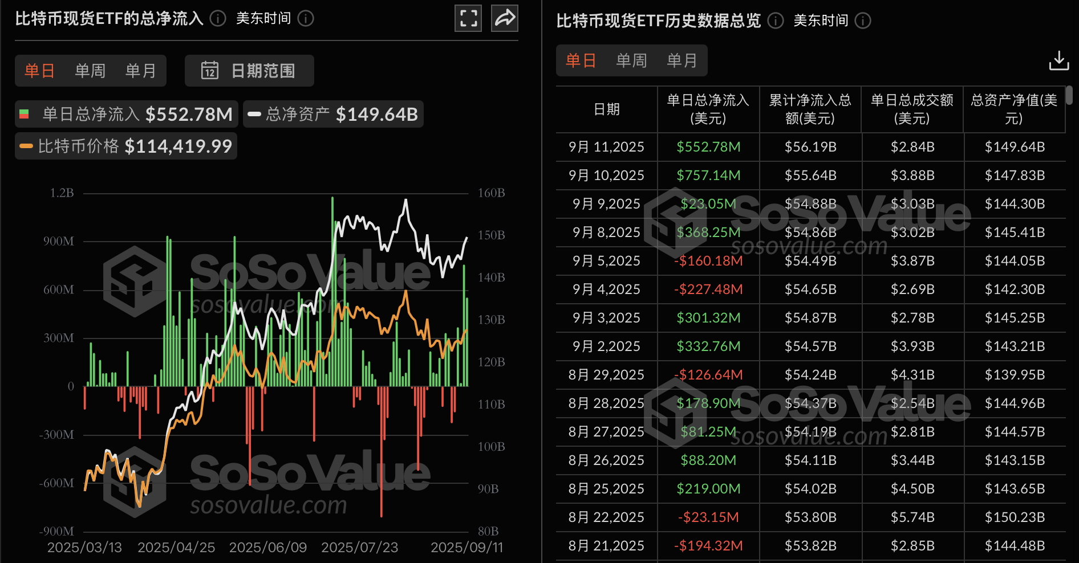Open the 日期范围 date range picker

pyautogui.click(x=249, y=71)
